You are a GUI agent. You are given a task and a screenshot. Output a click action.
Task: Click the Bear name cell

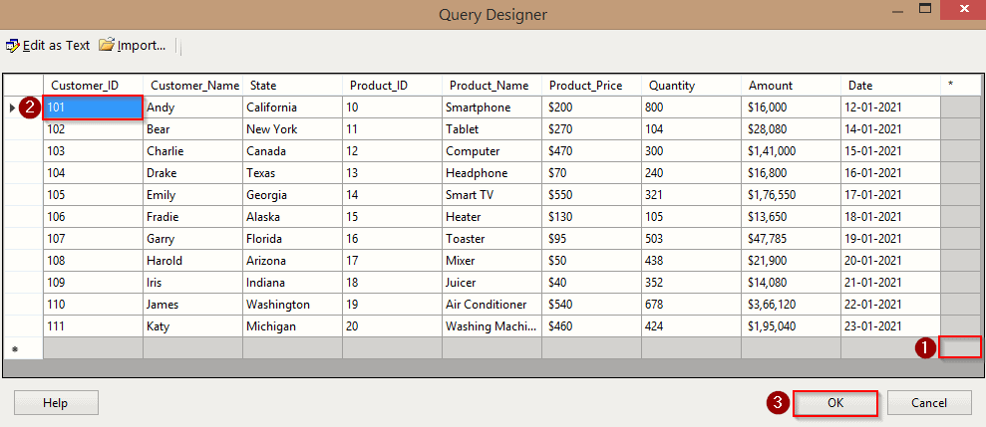(193, 129)
